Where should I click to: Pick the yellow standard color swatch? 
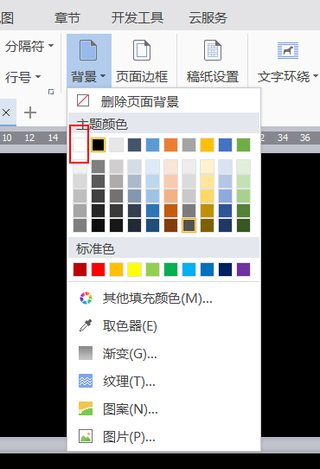point(134,269)
